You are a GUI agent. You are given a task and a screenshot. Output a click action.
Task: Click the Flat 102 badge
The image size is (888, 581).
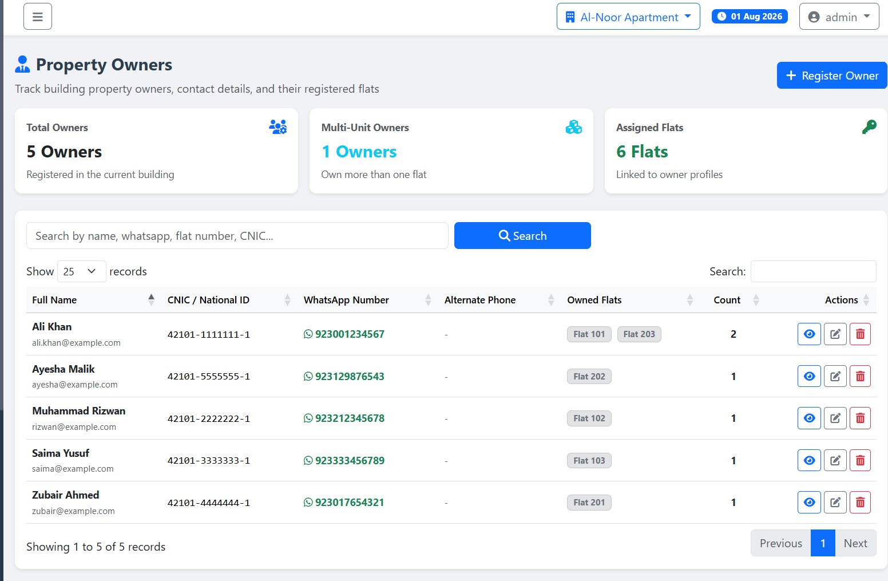tap(589, 418)
